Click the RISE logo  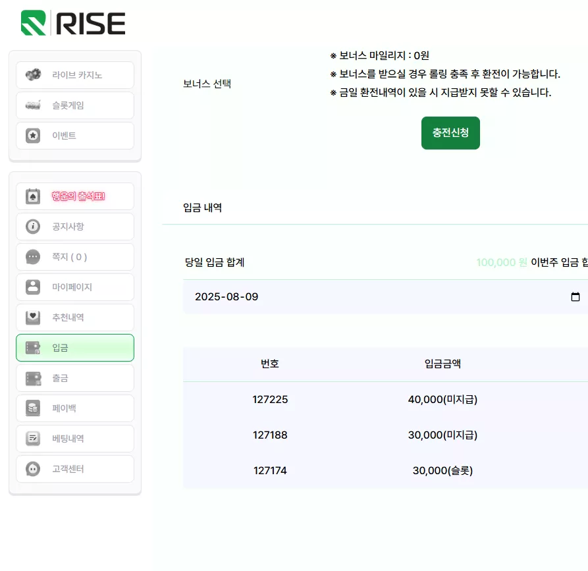(x=73, y=23)
